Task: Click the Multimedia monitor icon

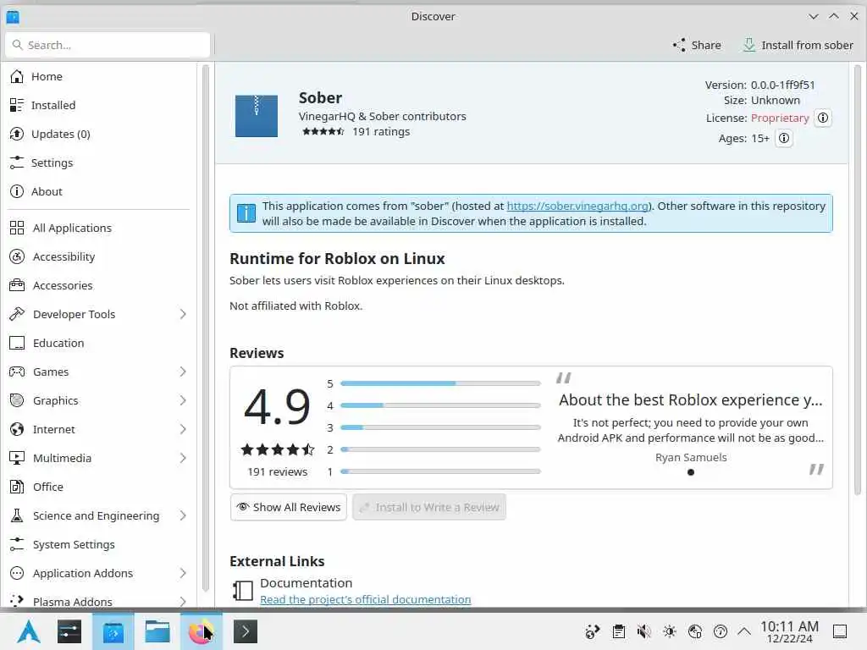Action: point(17,458)
